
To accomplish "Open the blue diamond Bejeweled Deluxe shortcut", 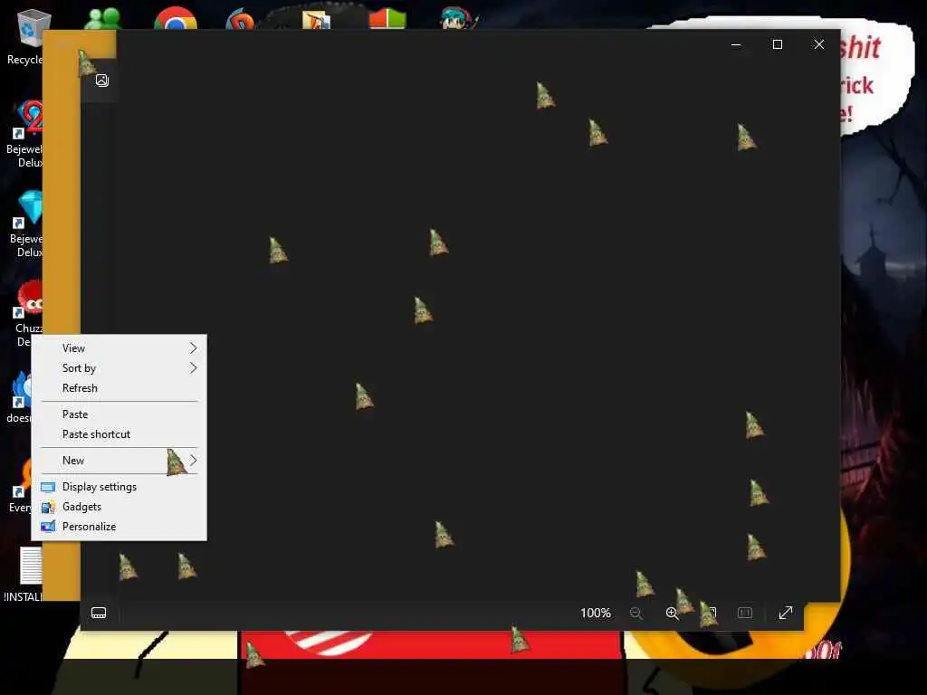I will pyautogui.click(x=26, y=224).
